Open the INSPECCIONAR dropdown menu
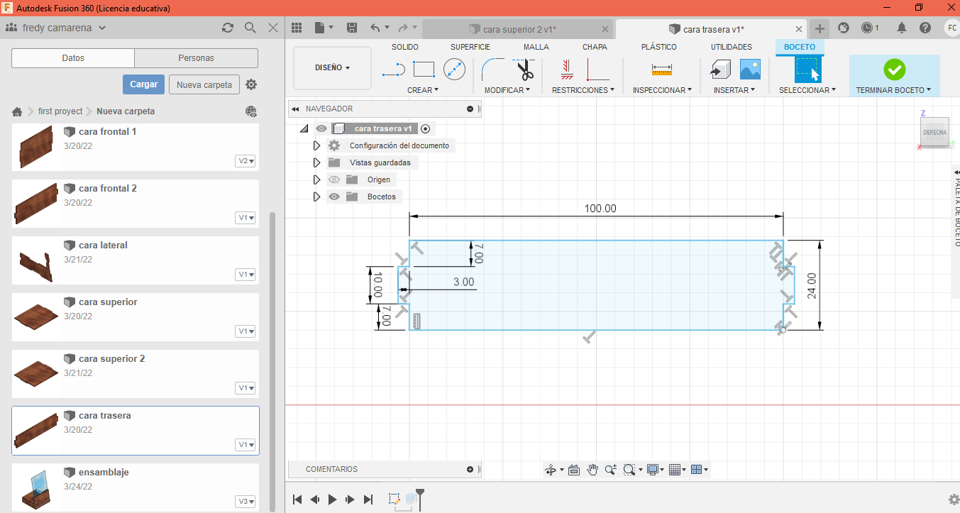Viewport: 960px width, 513px height. [x=663, y=90]
